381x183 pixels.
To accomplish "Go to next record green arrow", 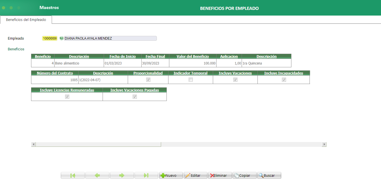I will coord(122,175).
